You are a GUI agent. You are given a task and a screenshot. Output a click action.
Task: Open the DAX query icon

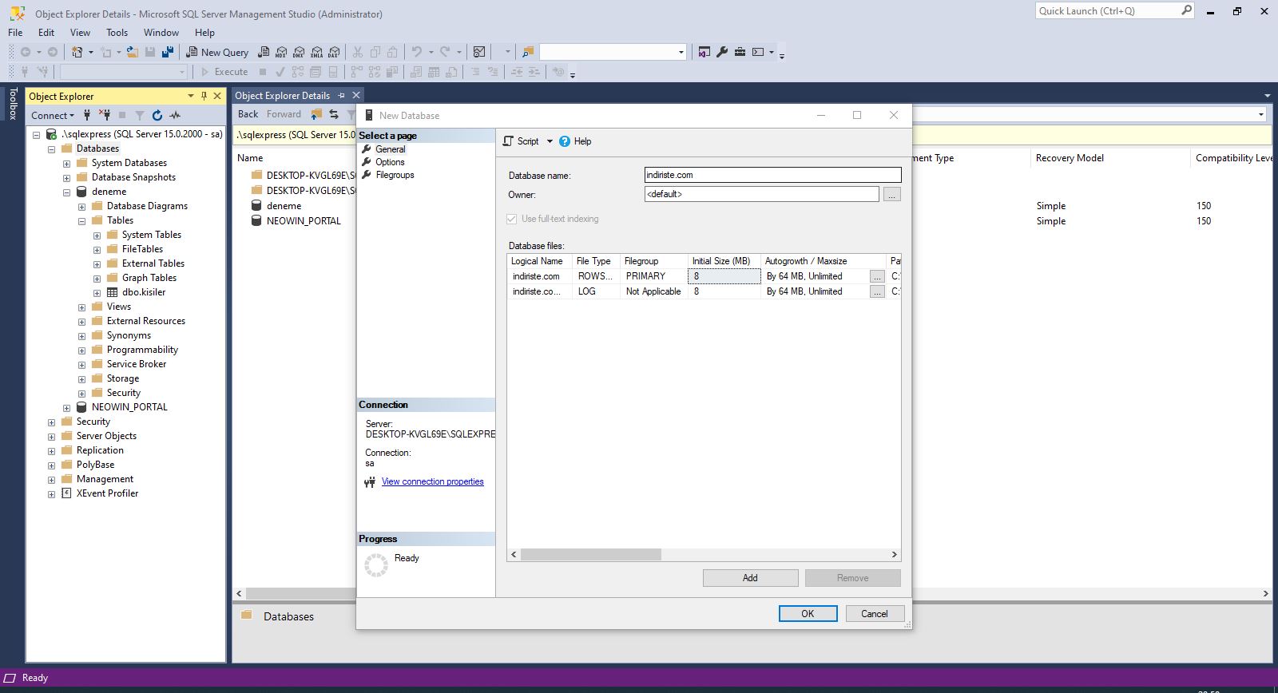(334, 52)
